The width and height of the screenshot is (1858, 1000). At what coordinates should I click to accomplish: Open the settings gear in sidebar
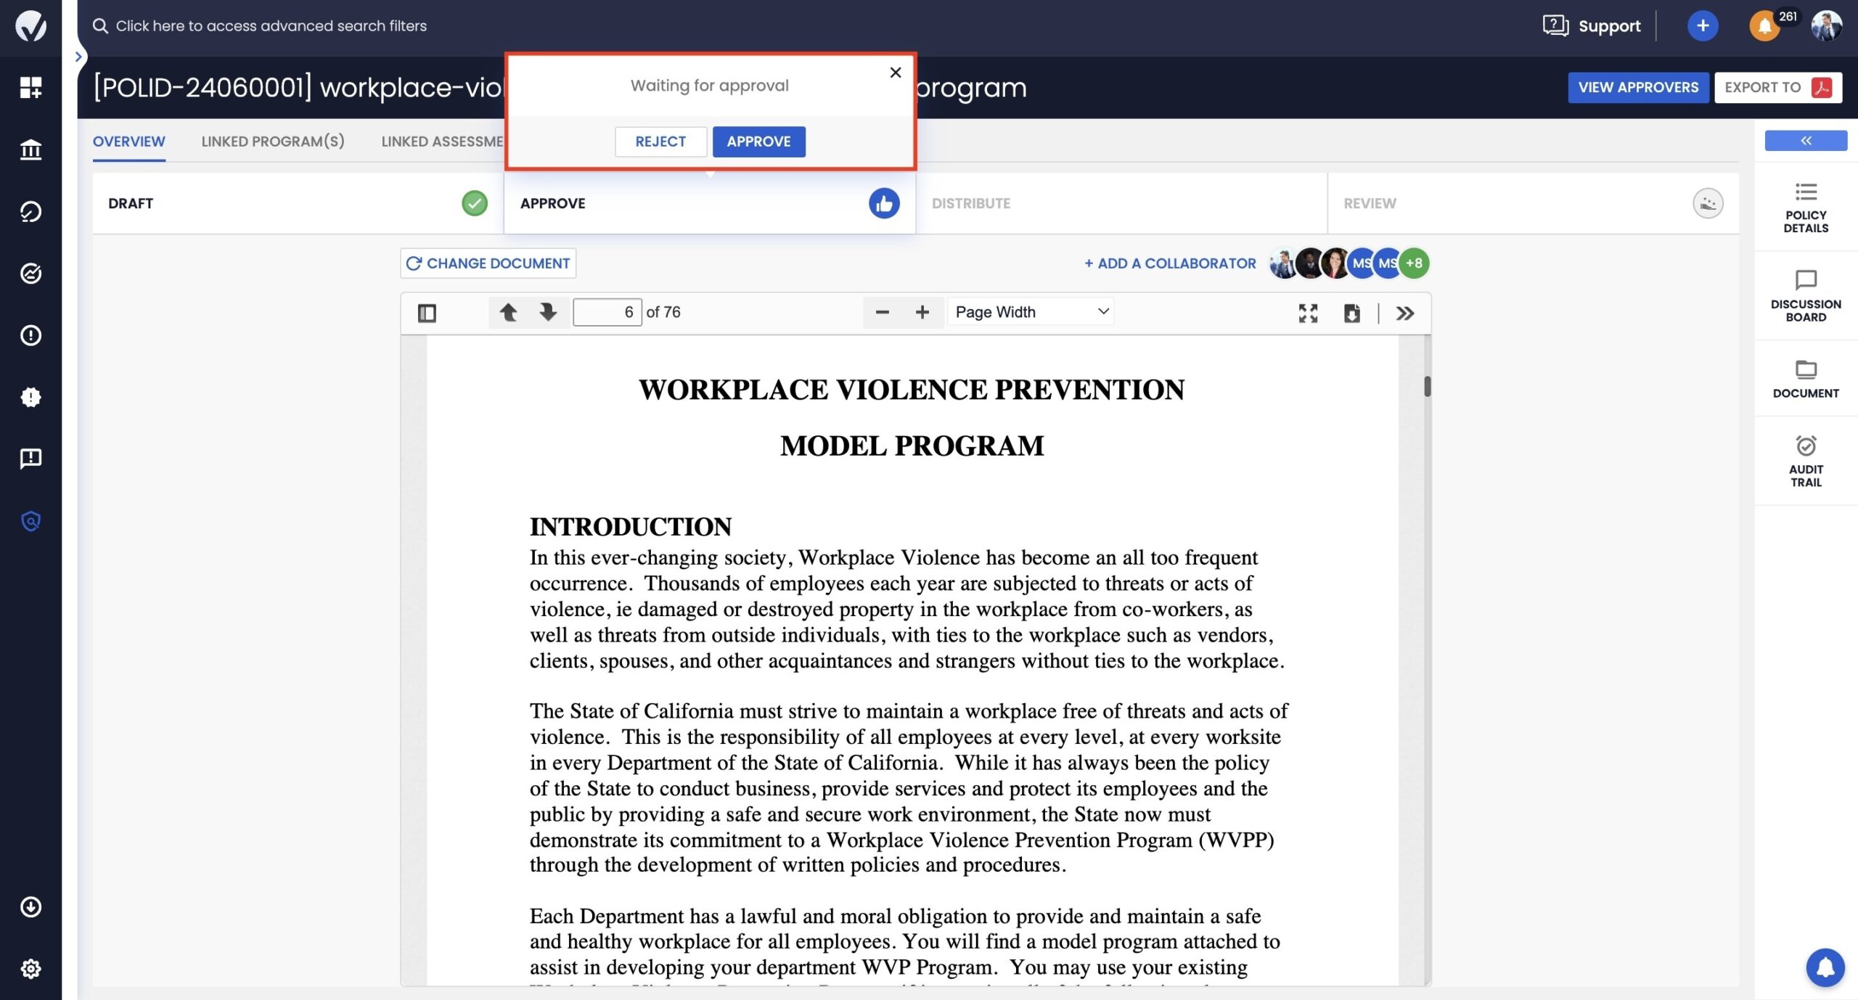coord(30,969)
